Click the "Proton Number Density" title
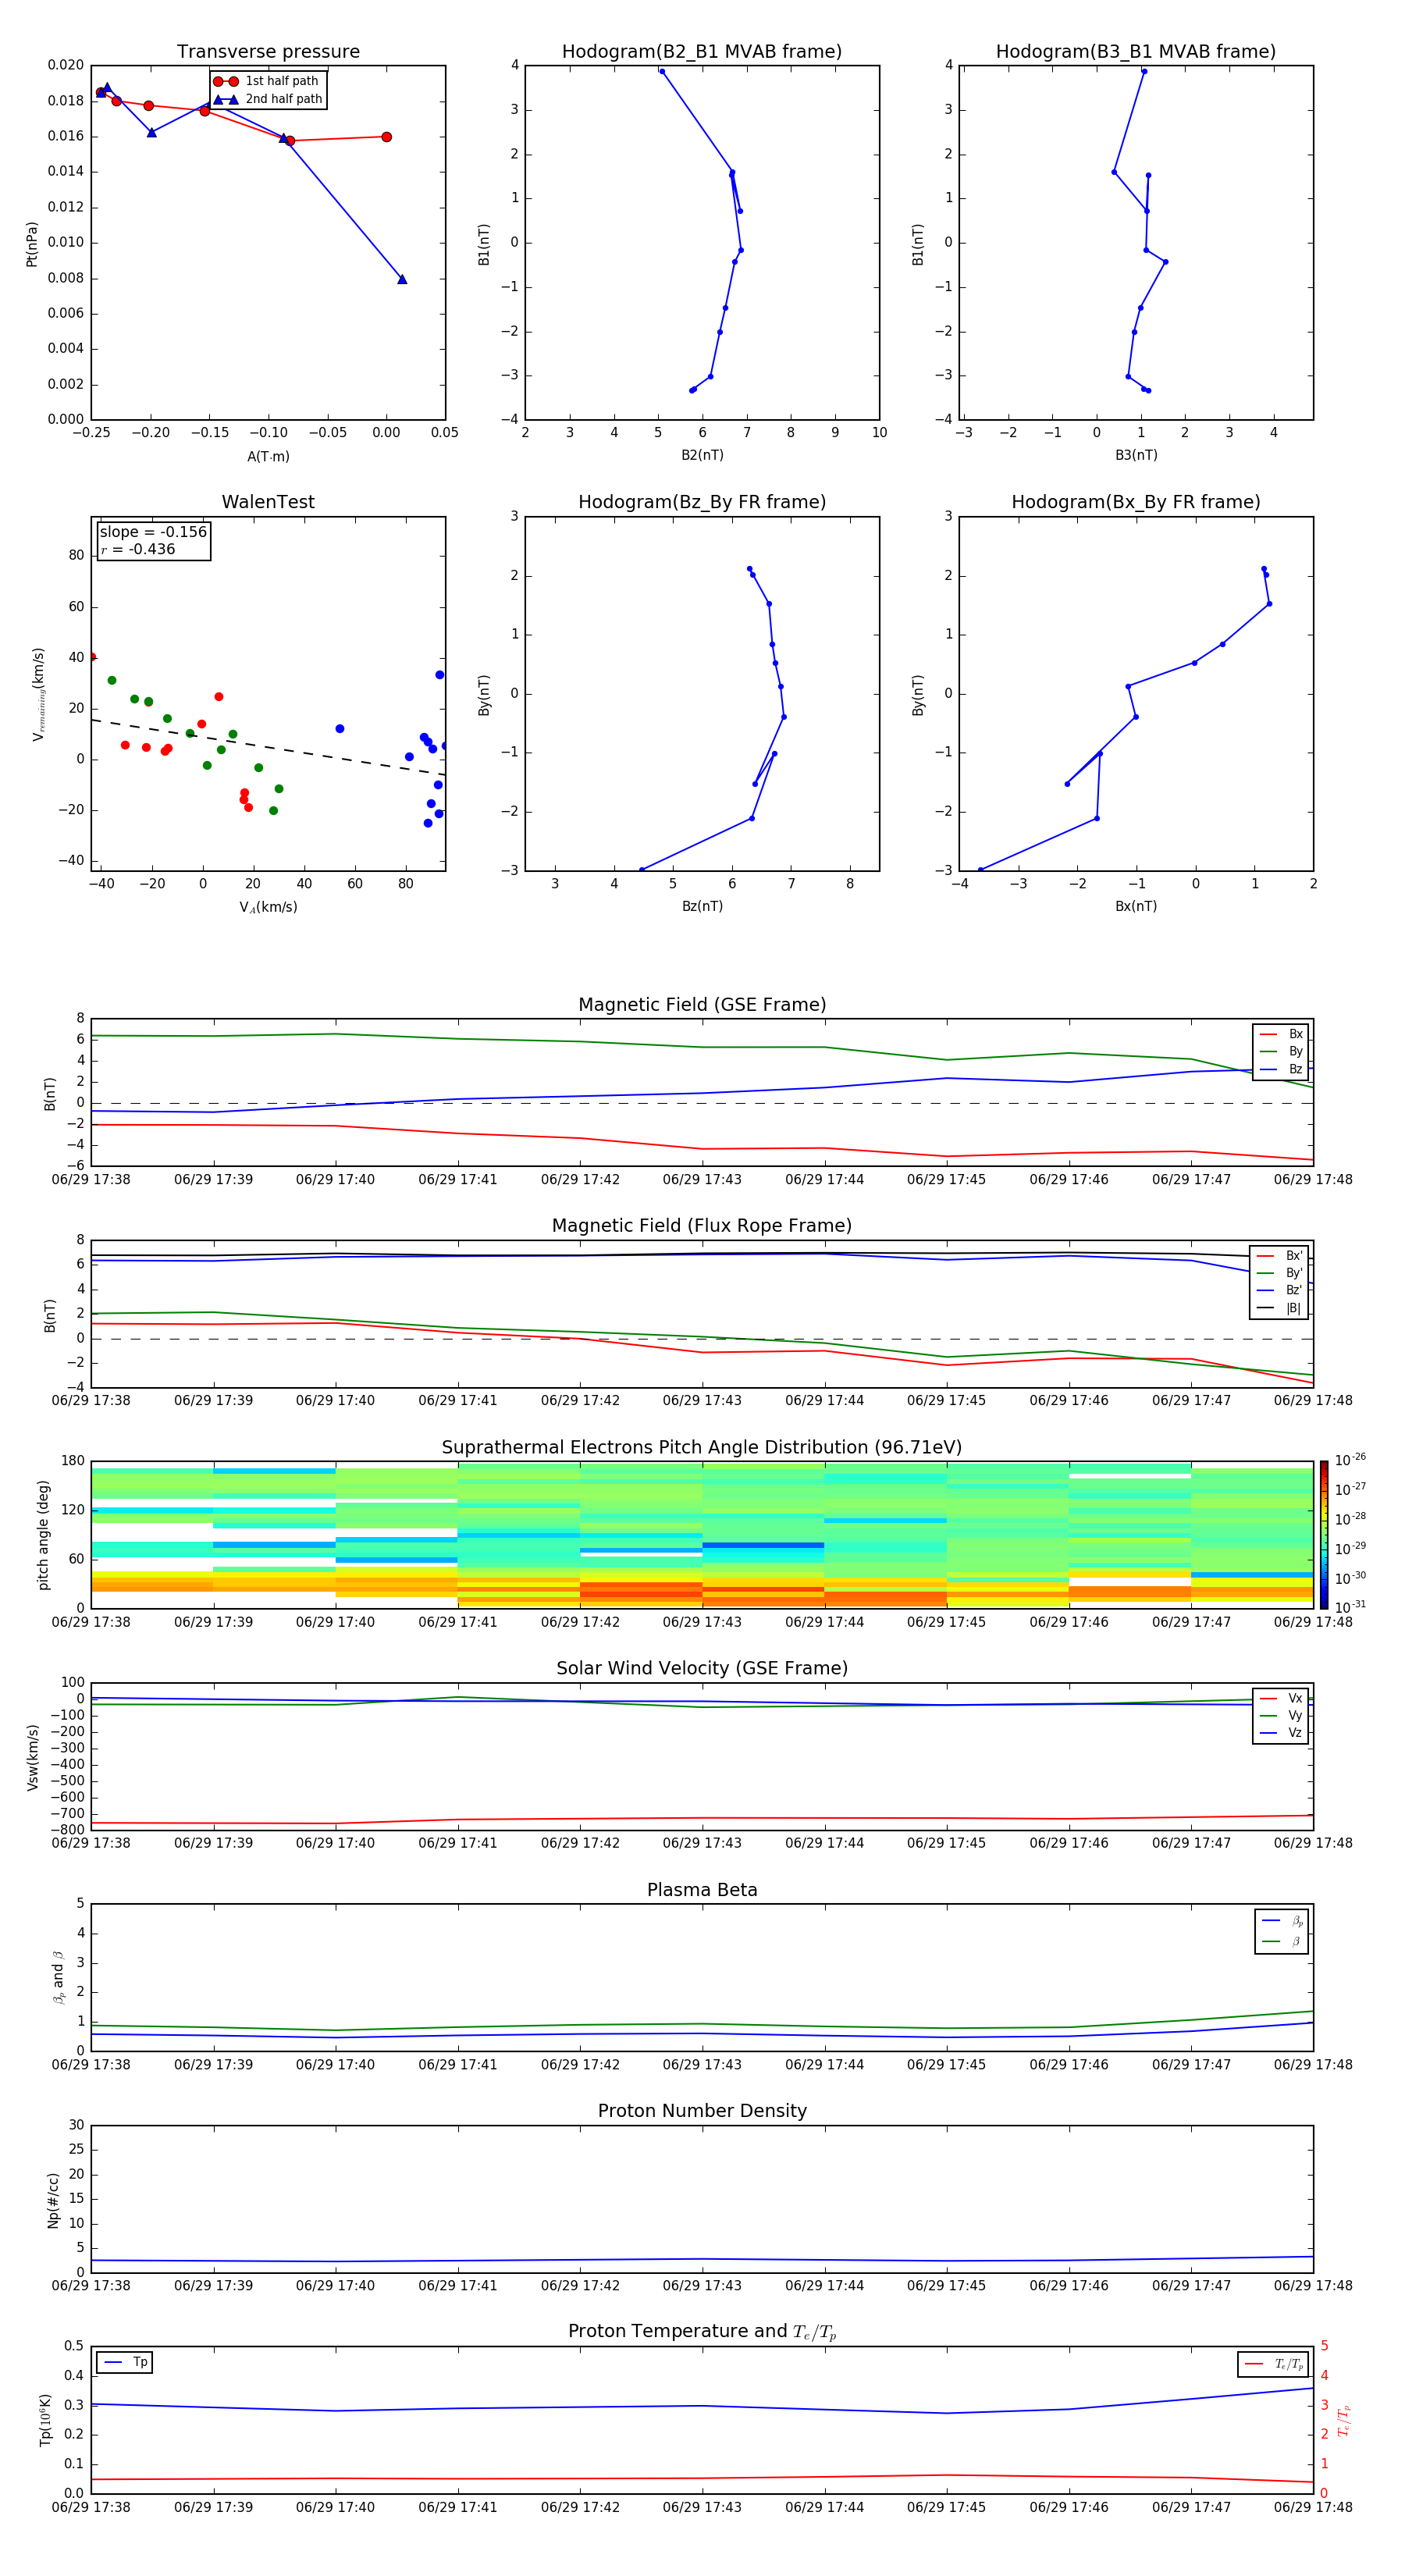The width and height of the screenshot is (1405, 2576). pos(702,2111)
